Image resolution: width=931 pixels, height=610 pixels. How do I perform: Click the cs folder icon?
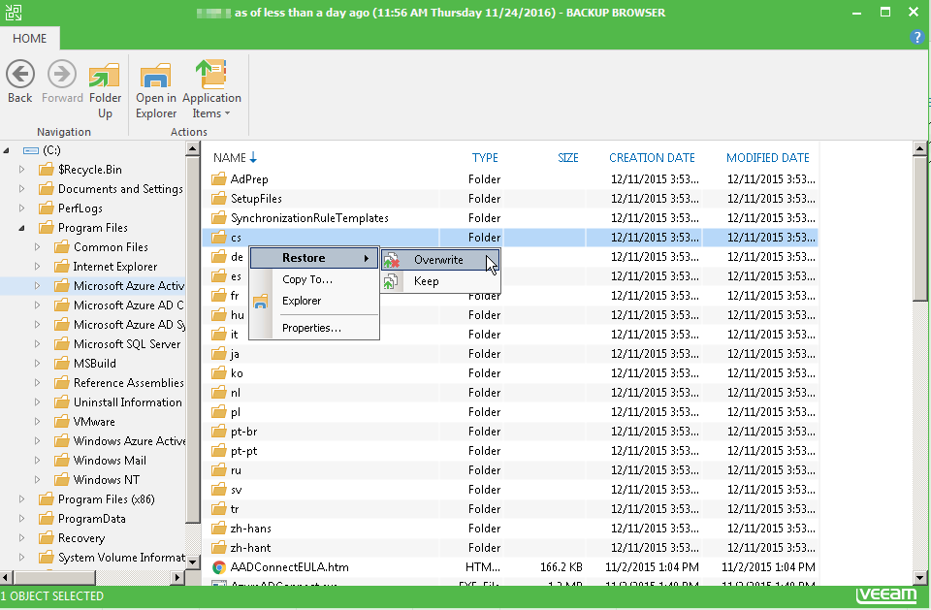(x=219, y=237)
